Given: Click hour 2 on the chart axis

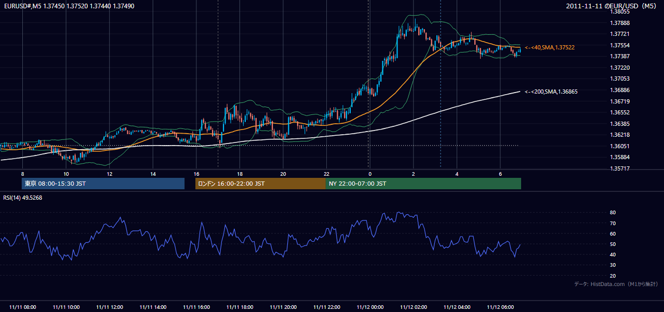Looking at the screenshot, I should 413,174.
